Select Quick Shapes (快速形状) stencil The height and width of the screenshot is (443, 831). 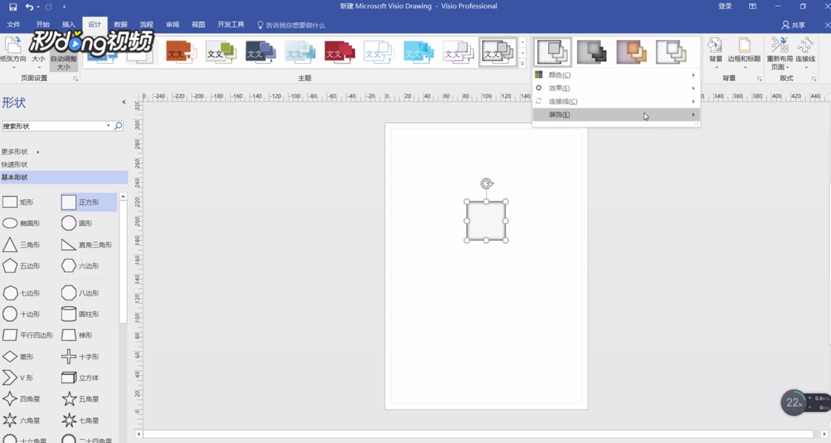click(15, 164)
